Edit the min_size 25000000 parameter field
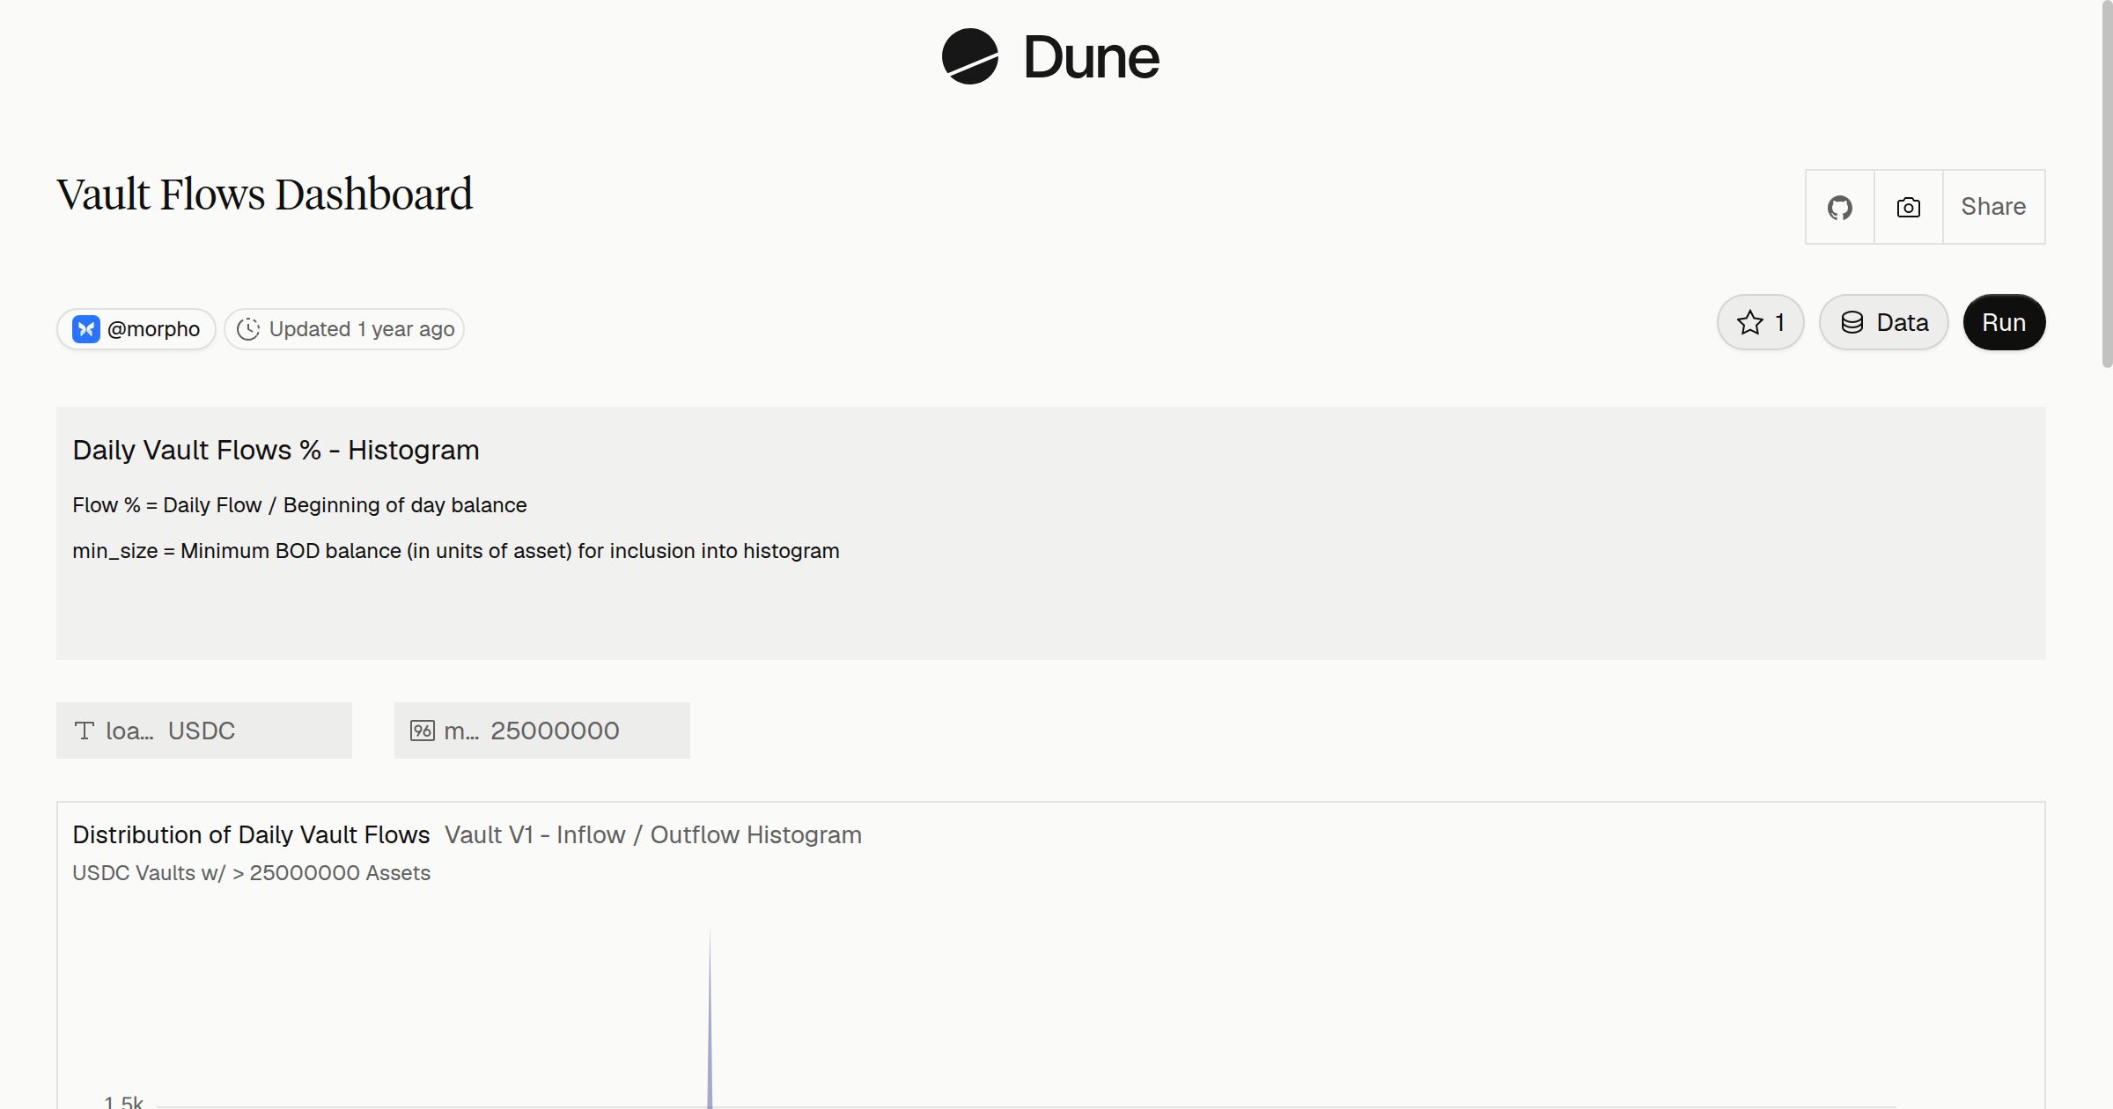This screenshot has height=1109, width=2113. click(542, 731)
